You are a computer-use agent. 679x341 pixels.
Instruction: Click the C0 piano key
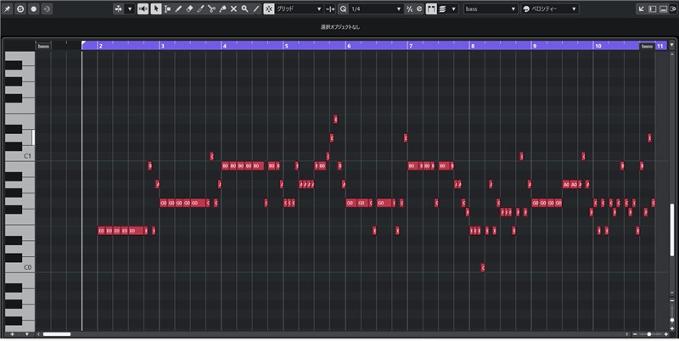pos(20,267)
